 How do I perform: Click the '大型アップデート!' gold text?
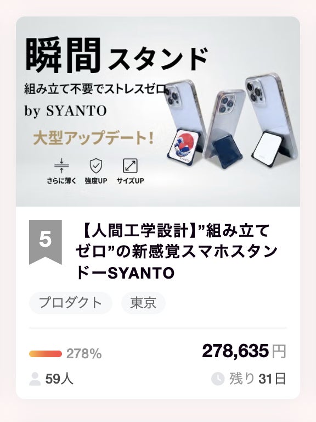pyautogui.click(x=93, y=138)
